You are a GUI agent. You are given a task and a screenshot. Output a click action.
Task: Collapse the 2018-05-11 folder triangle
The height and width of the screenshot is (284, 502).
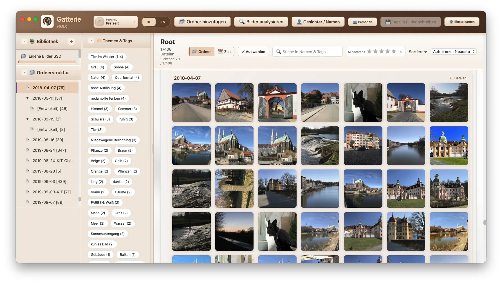[28, 98]
